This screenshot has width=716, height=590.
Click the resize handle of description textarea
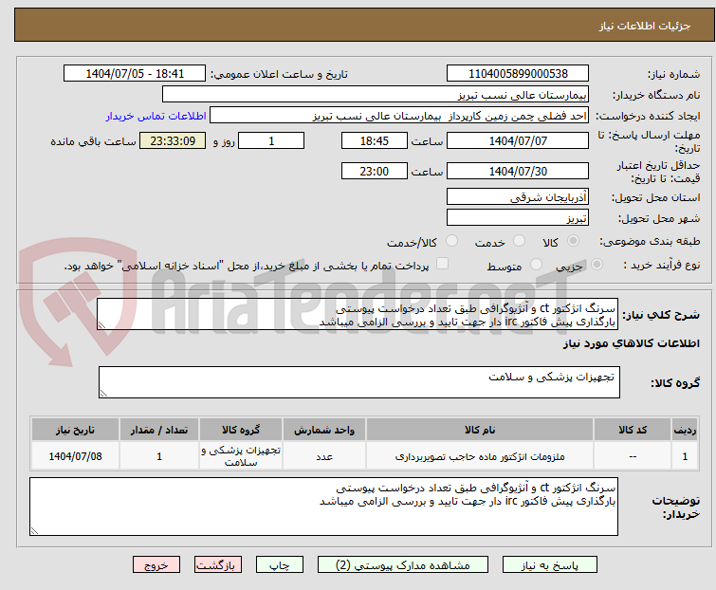point(101,325)
